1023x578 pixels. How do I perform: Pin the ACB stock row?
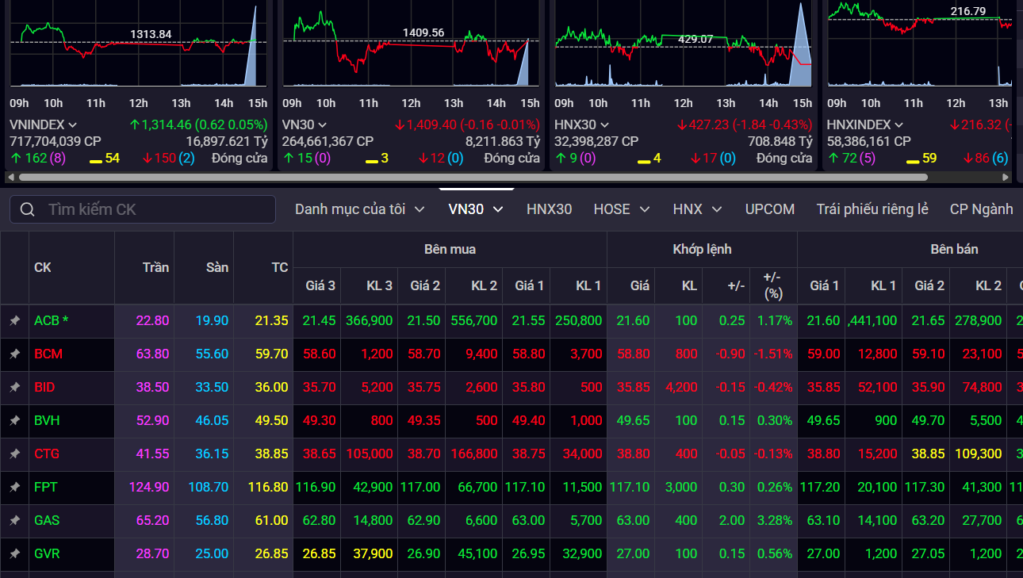click(14, 321)
